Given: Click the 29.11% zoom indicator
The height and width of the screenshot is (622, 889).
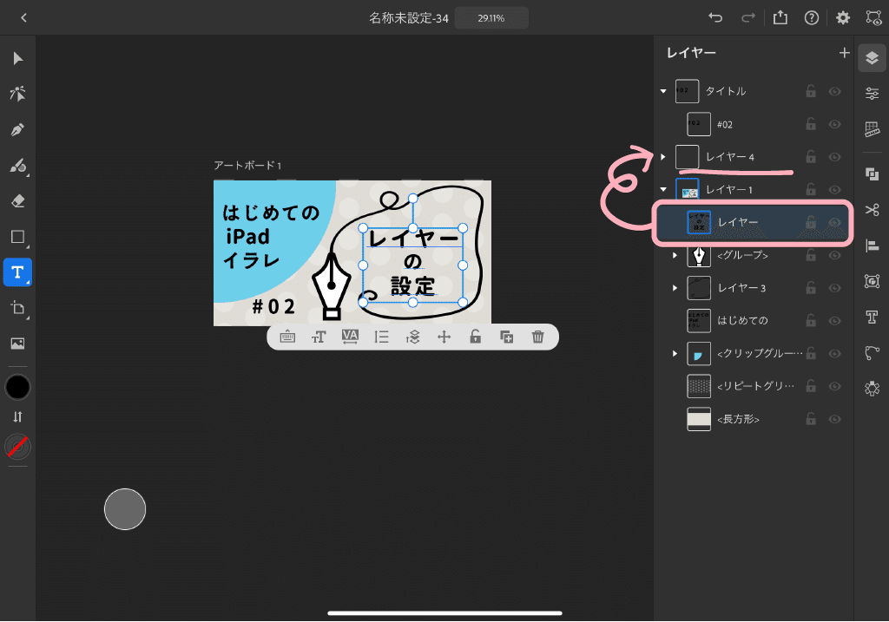Looking at the screenshot, I should [491, 16].
